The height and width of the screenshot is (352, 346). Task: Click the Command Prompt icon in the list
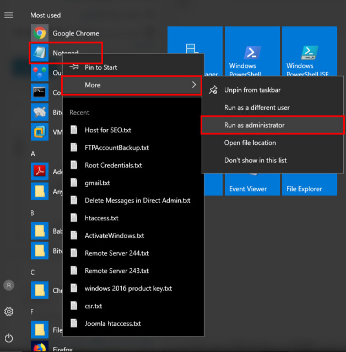click(40, 92)
